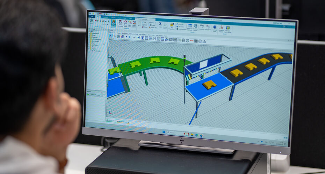
Task: Click the Paste button in the ribbon
Action: [139, 24]
